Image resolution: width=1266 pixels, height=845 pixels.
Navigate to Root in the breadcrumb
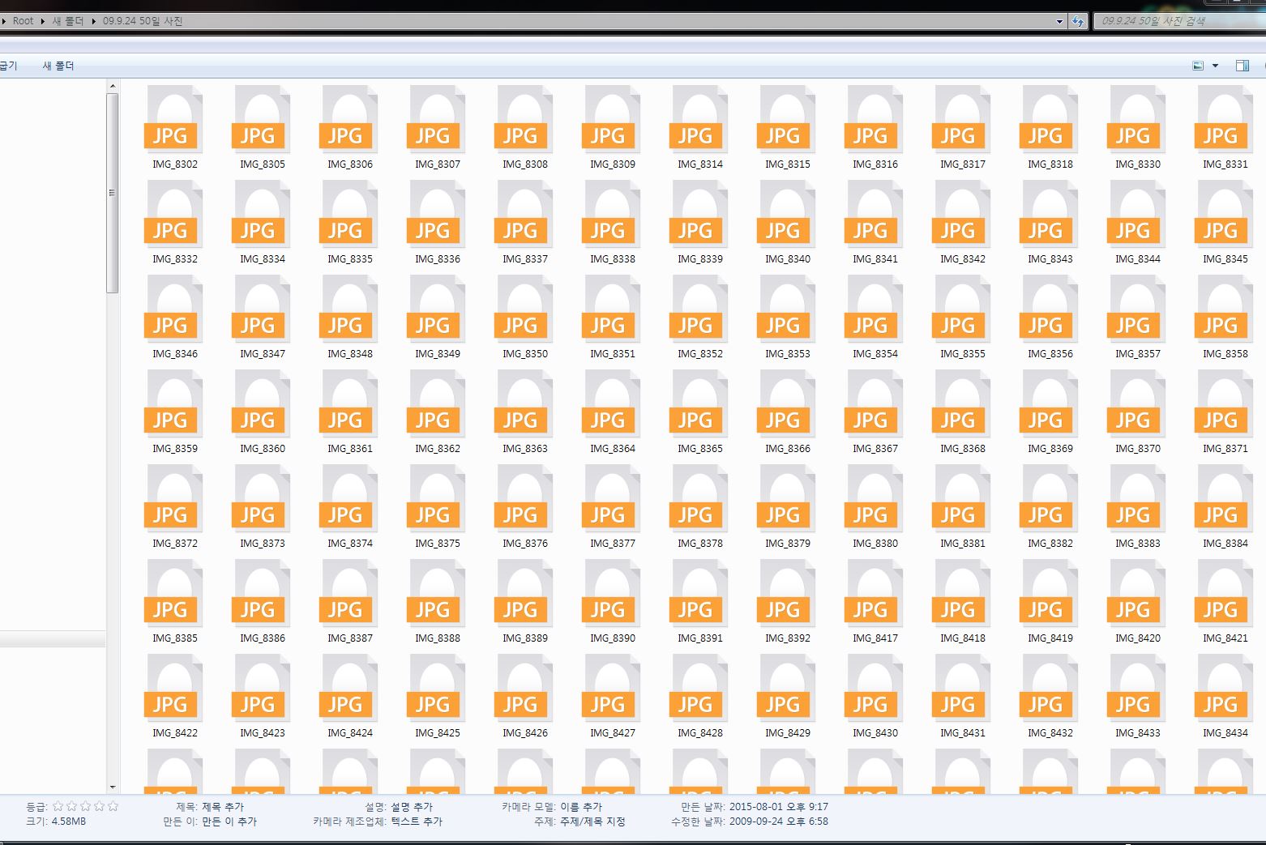click(23, 21)
